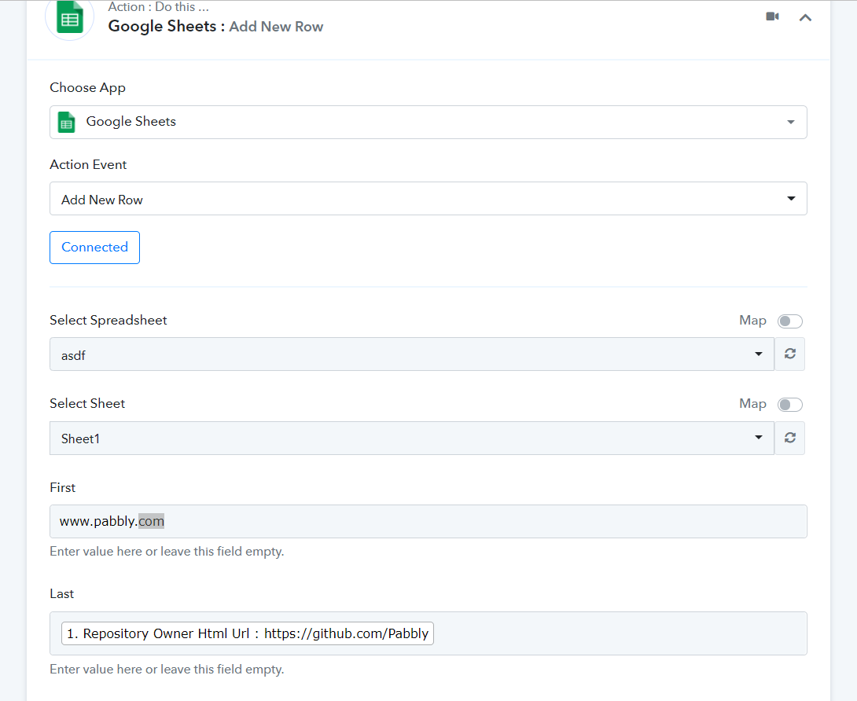
Task: Open the Action Event dropdown
Action: [428, 198]
